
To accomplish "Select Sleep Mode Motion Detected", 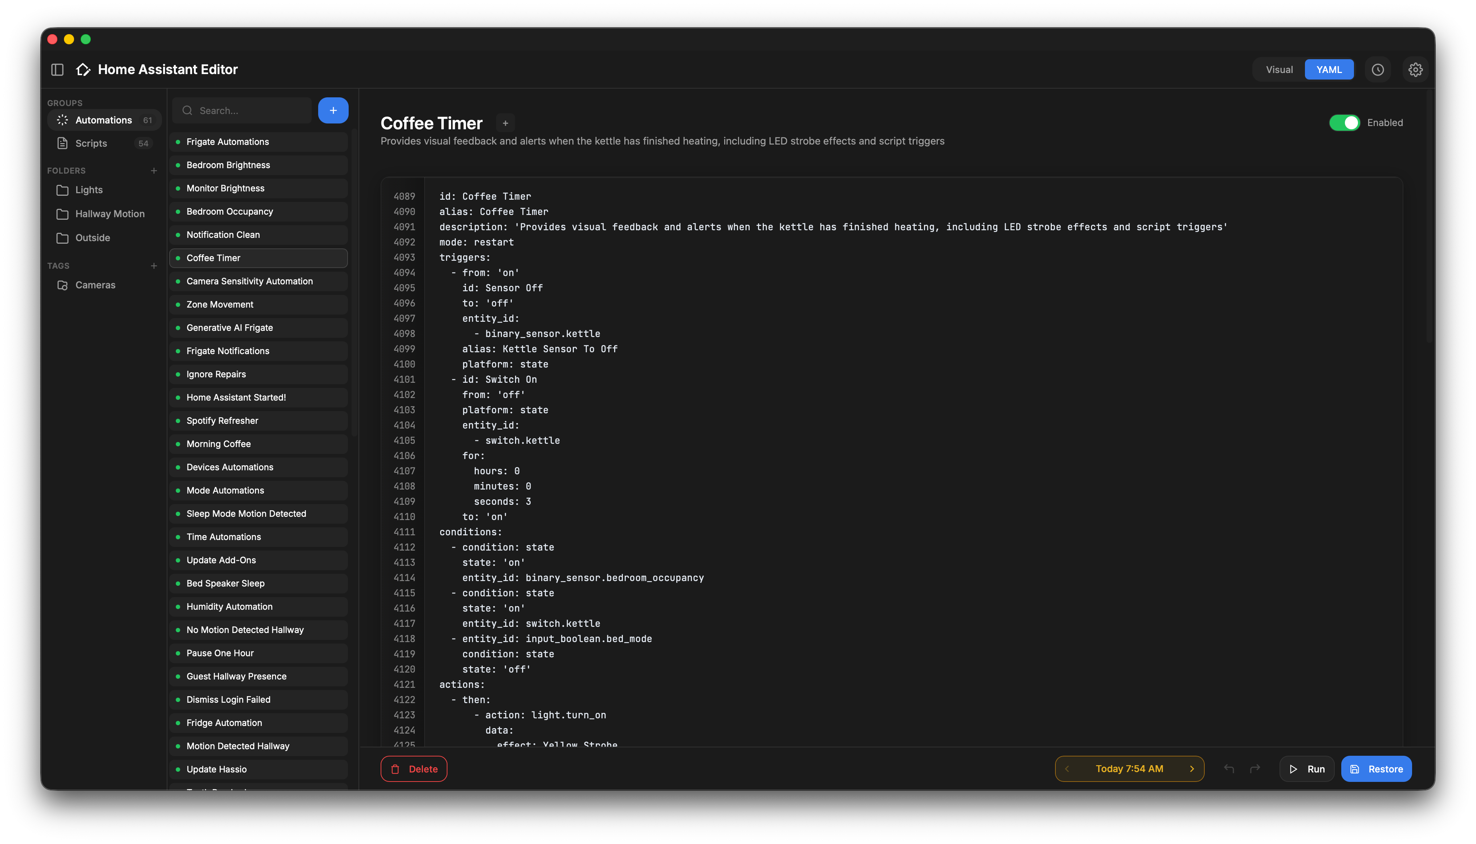I will pos(259,514).
